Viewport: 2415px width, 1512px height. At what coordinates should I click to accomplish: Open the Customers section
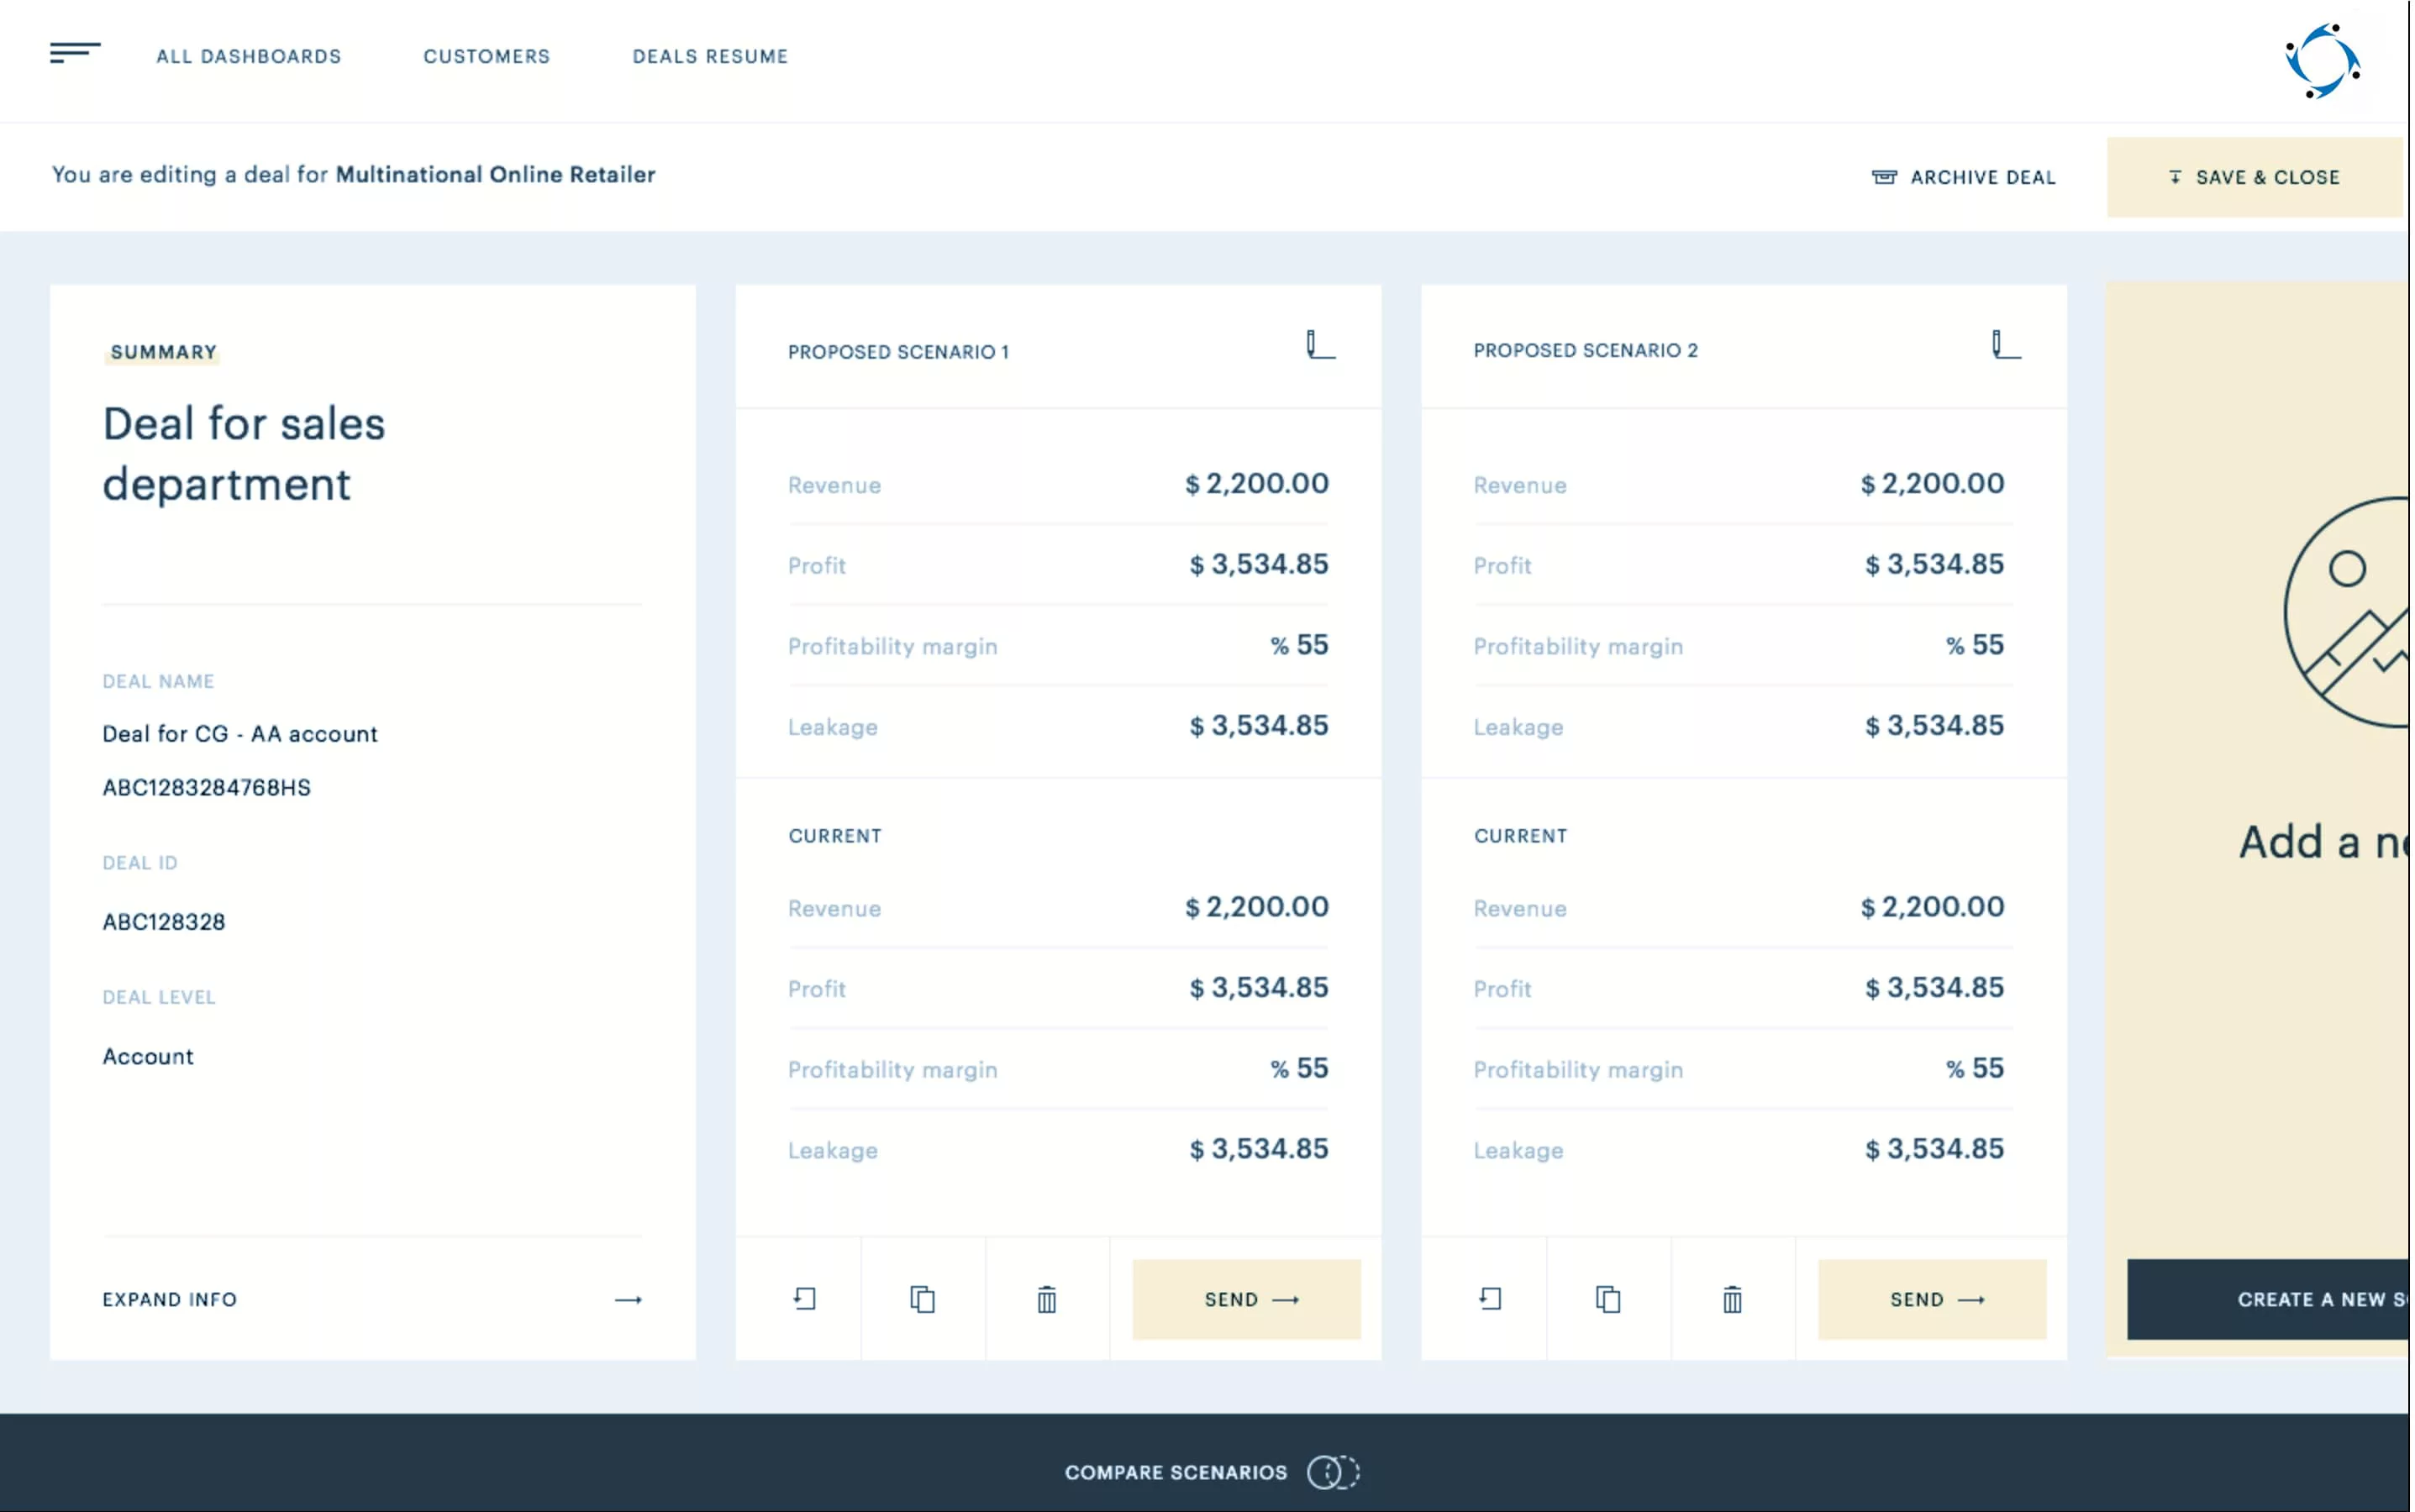tap(487, 57)
